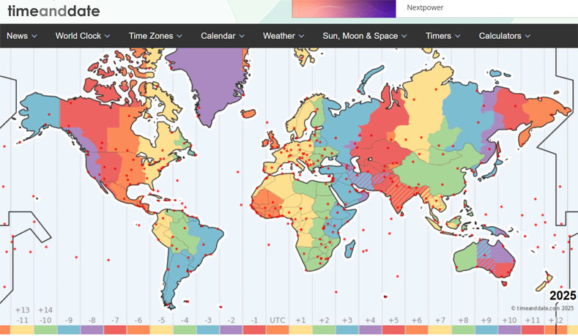Select the UTC label on offset scale
This screenshot has width=578, height=336.
(278, 321)
